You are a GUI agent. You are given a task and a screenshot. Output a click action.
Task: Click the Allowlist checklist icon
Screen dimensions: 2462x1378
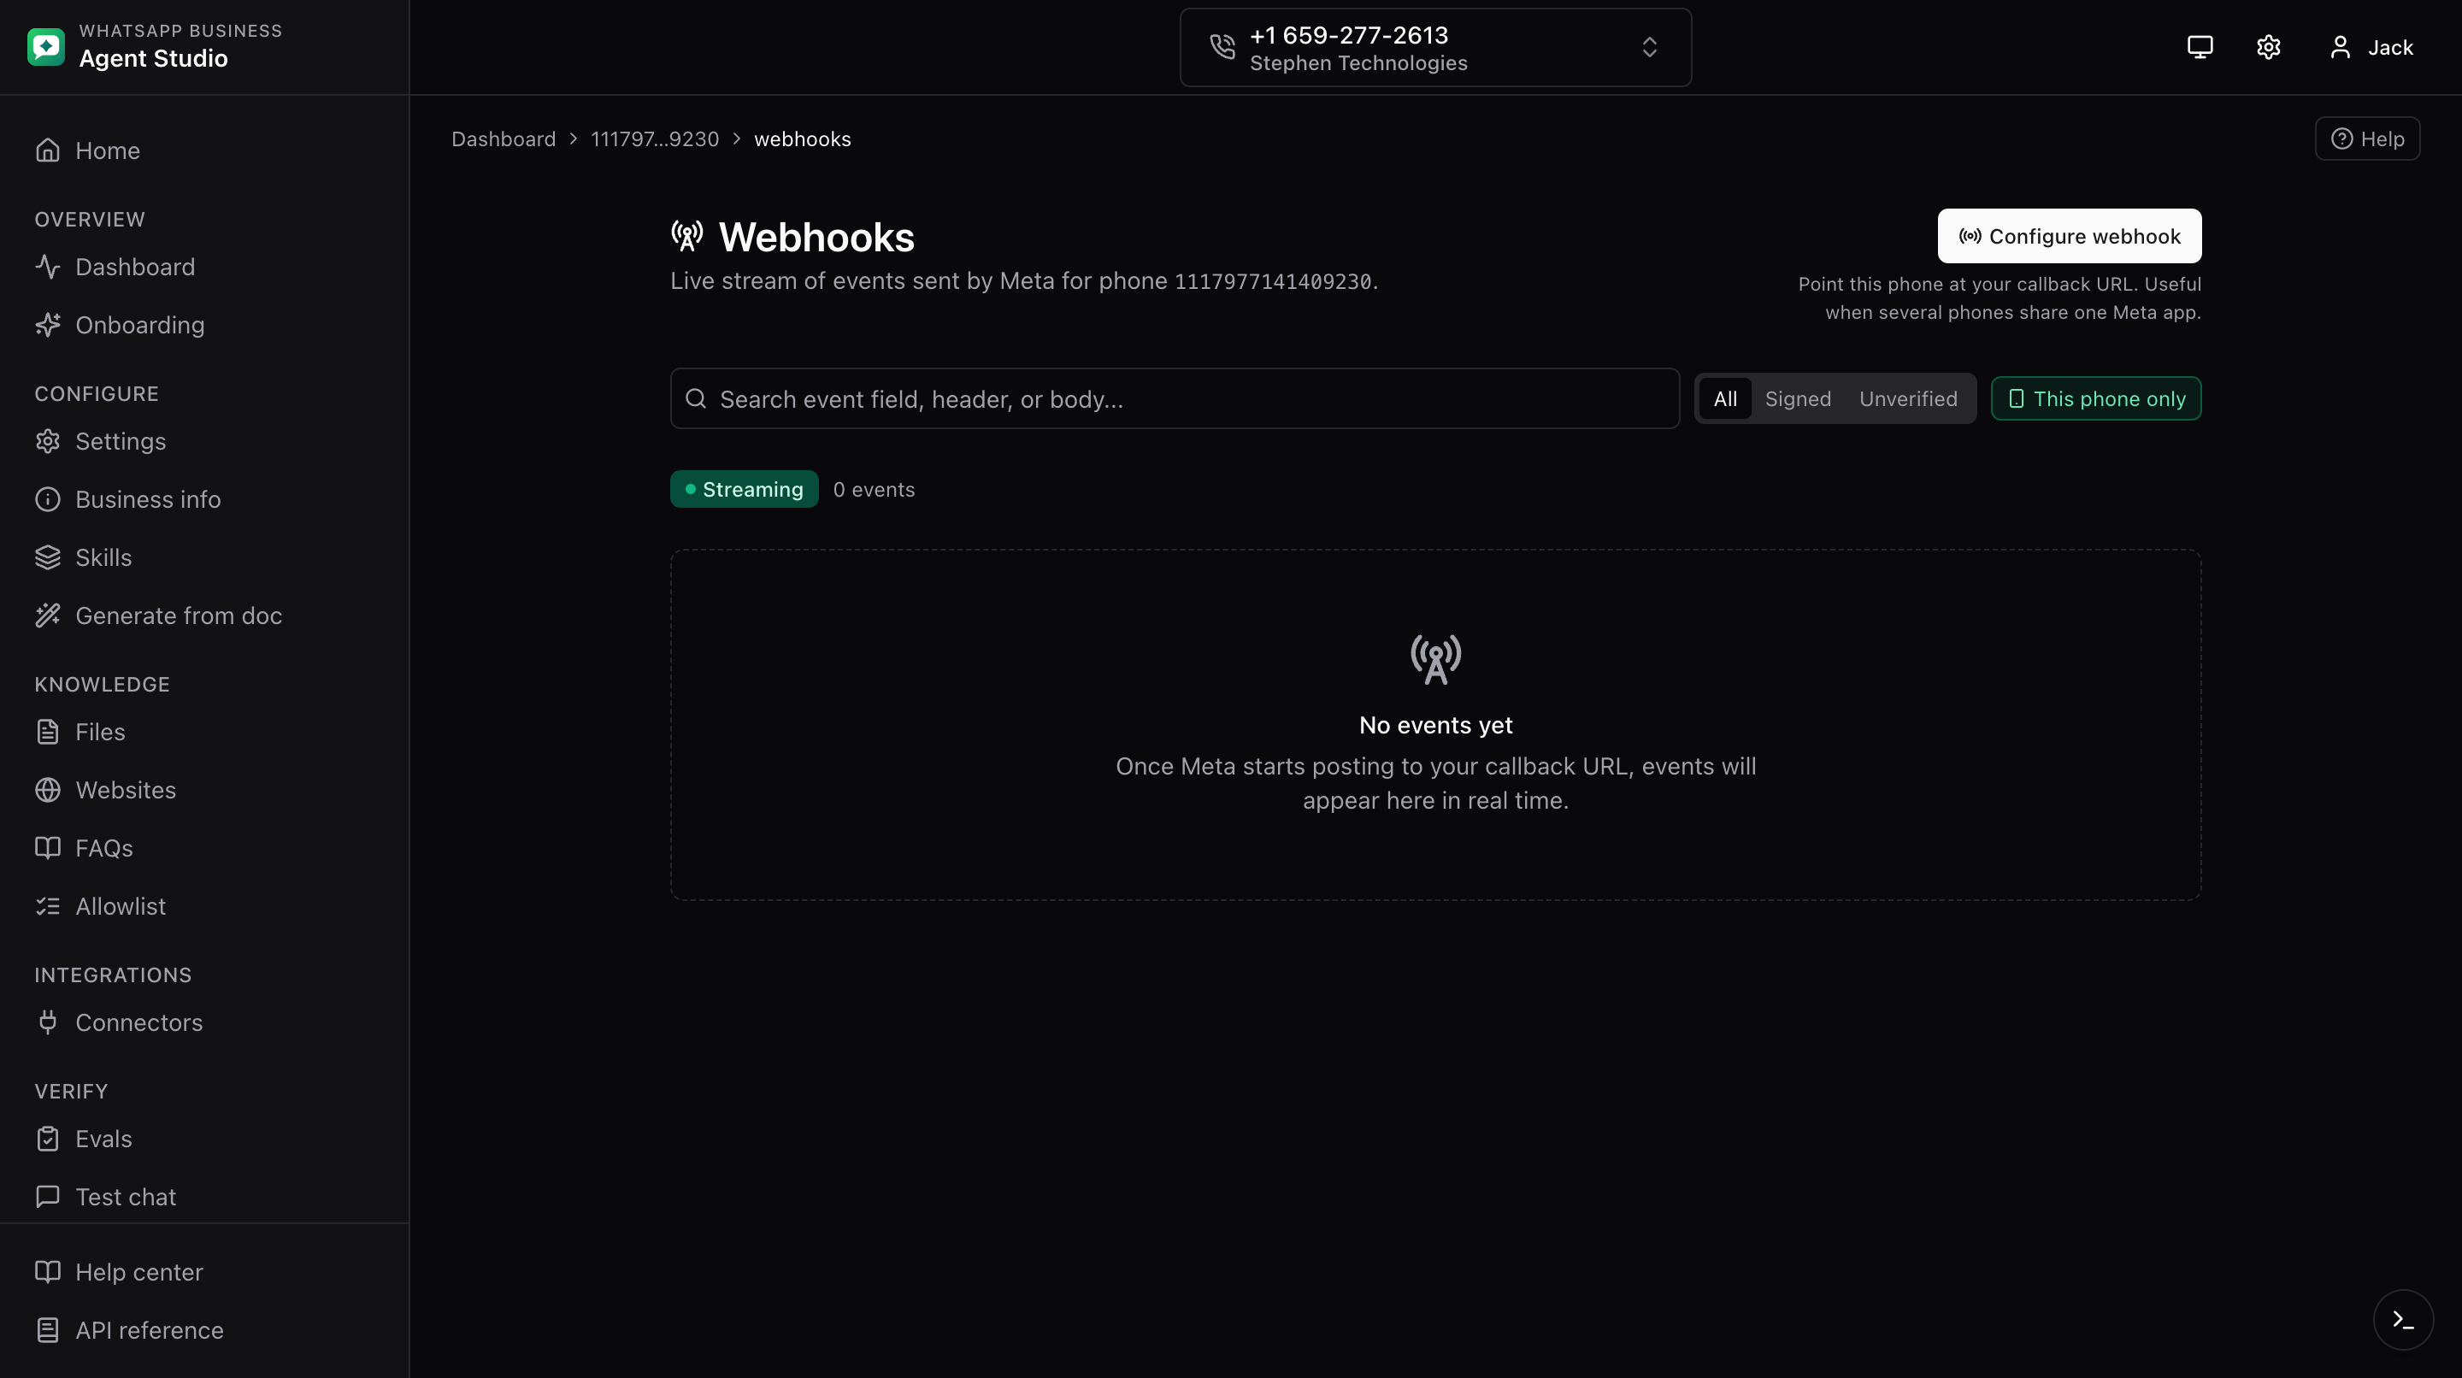tap(48, 906)
